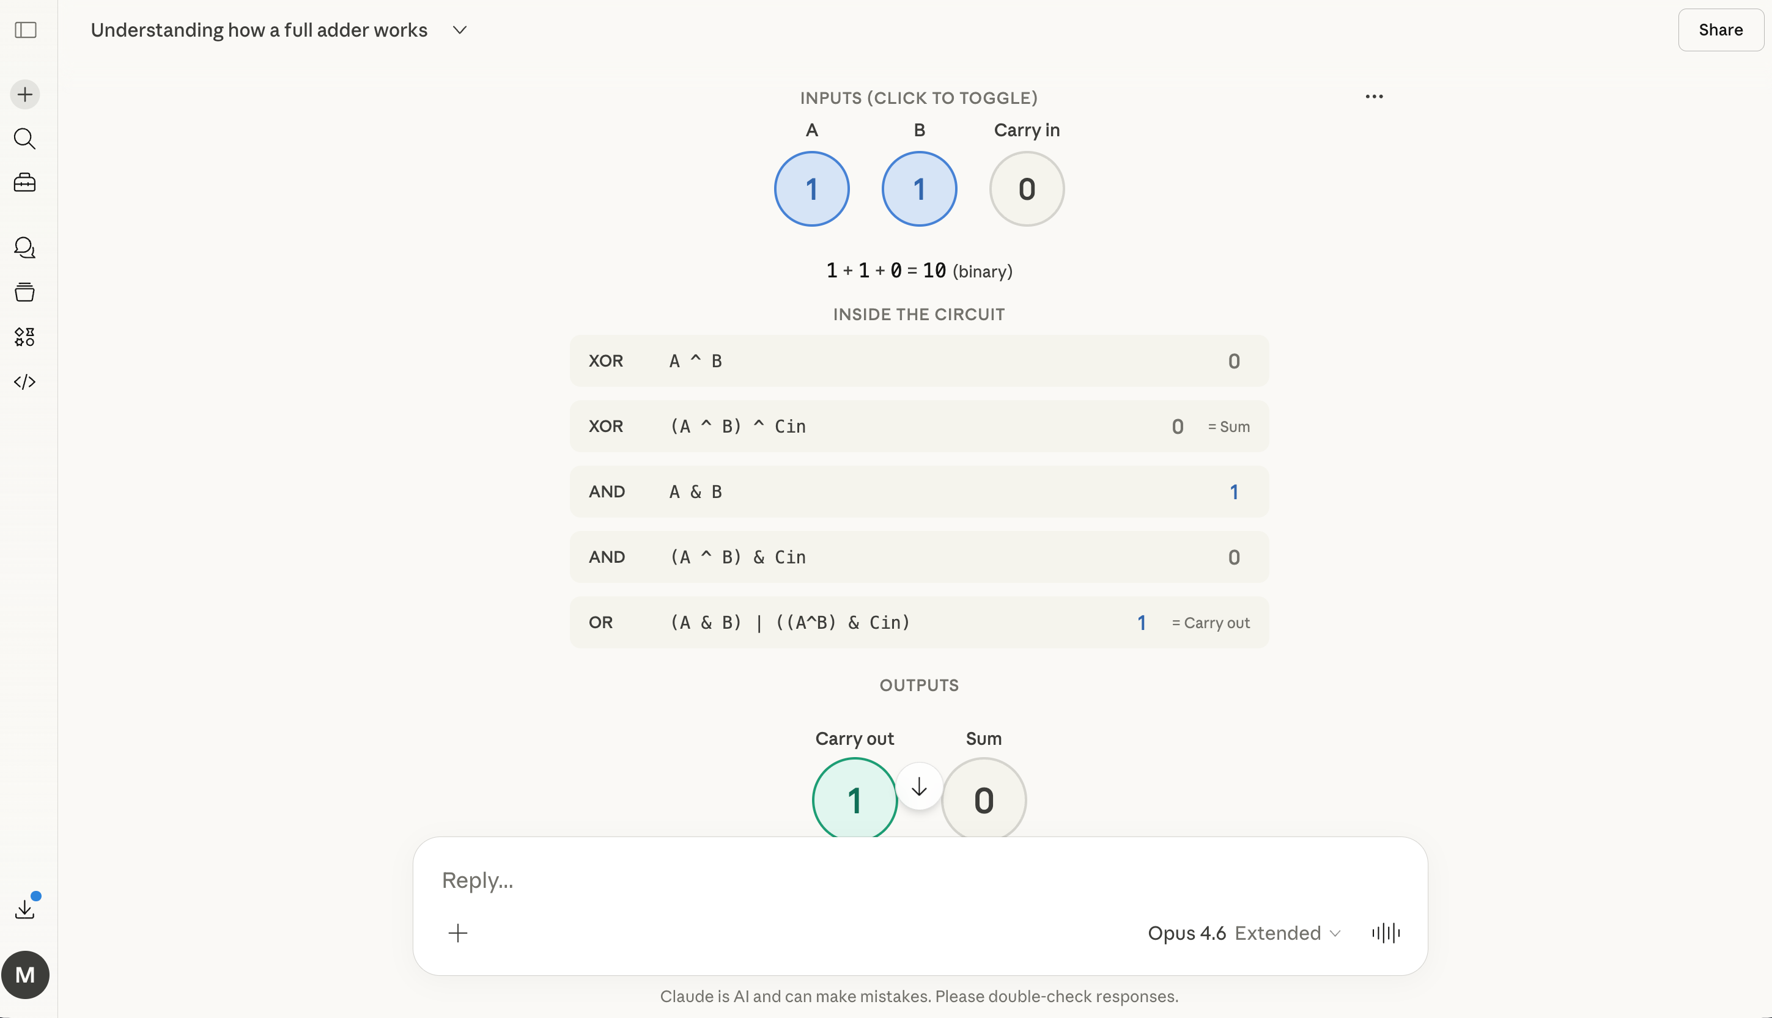Start a new chat with plus icon
The height and width of the screenshot is (1018, 1772).
click(25, 94)
